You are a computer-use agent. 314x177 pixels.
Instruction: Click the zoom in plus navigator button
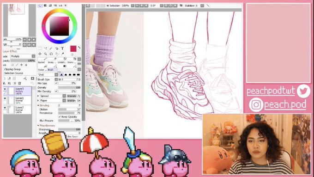pos(29,39)
